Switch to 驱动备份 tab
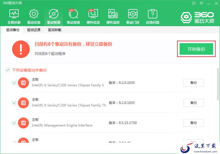 13,30
